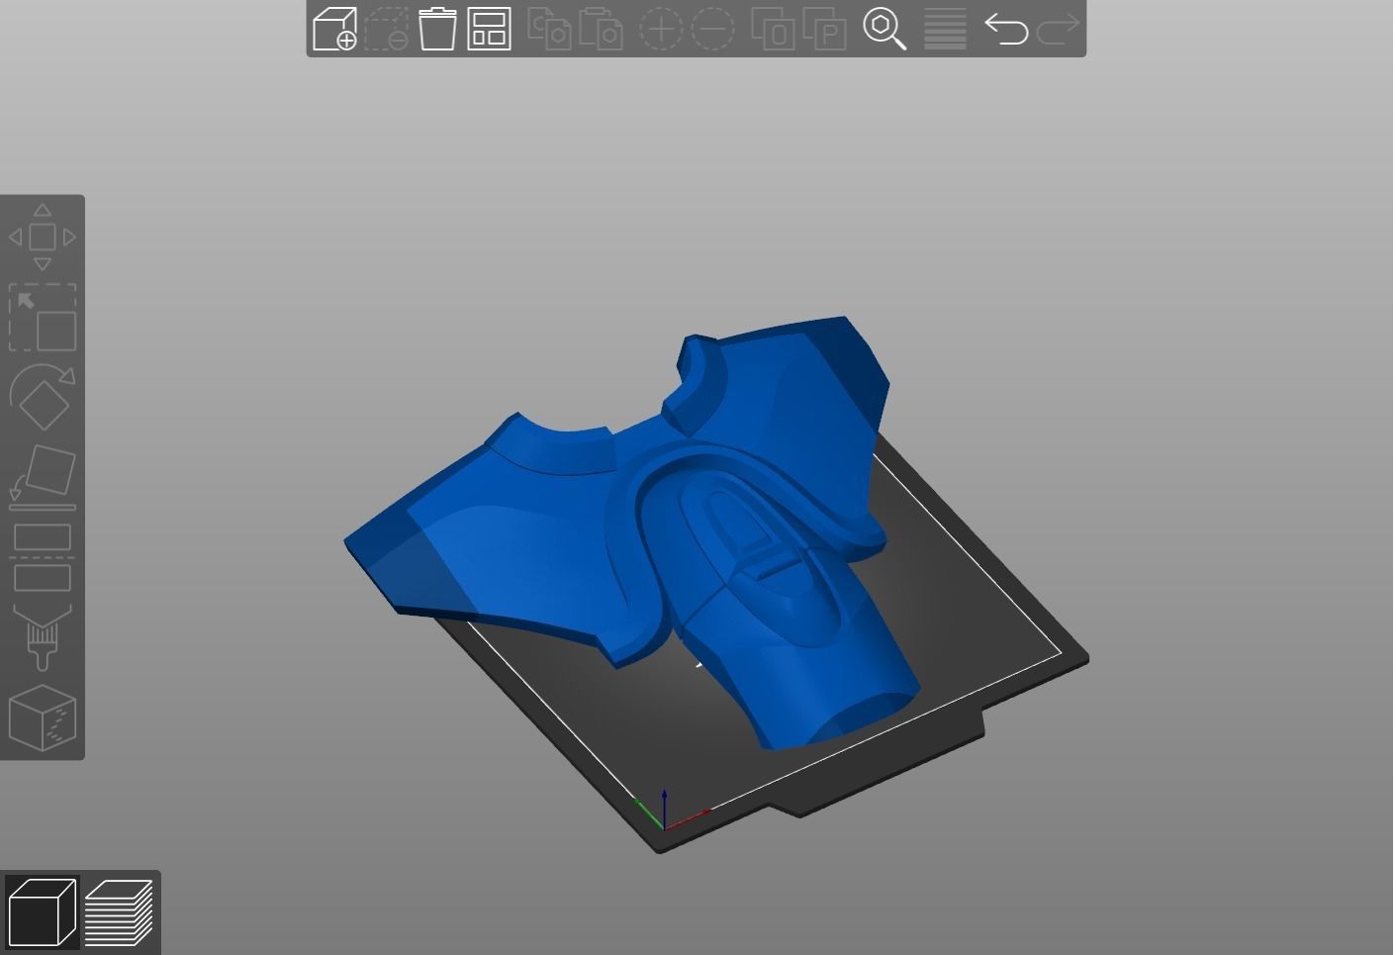1396x955 pixels.
Task: Select the Cut tool
Action: (43, 557)
